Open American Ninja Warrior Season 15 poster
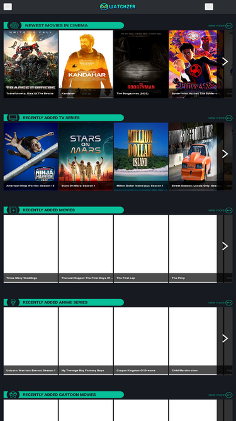The height and width of the screenshot is (421, 236). click(x=31, y=157)
